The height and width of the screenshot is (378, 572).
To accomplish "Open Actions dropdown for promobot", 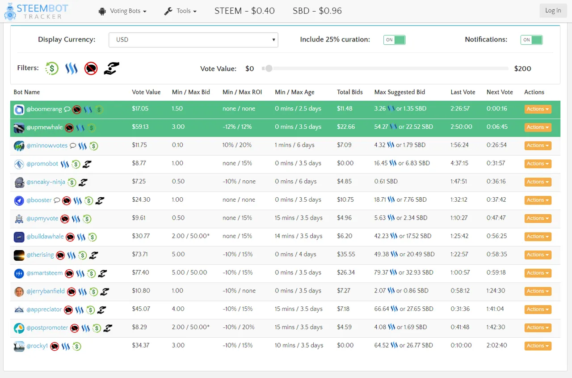I will tap(538, 164).
